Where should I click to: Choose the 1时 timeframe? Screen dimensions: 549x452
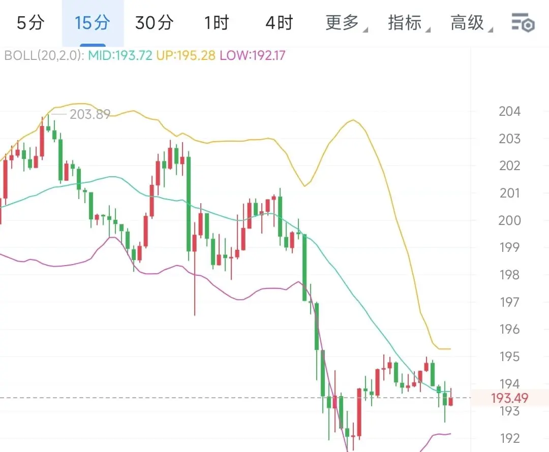217,23
